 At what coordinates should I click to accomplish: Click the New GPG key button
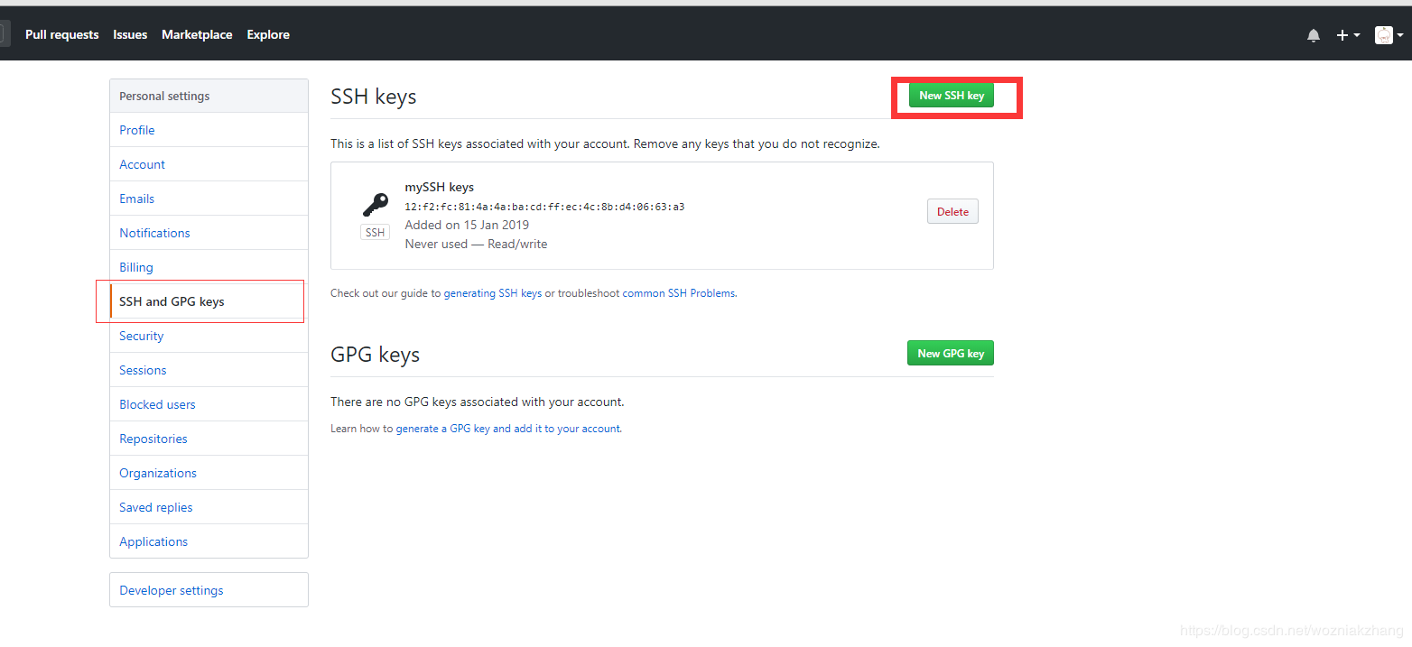951,353
